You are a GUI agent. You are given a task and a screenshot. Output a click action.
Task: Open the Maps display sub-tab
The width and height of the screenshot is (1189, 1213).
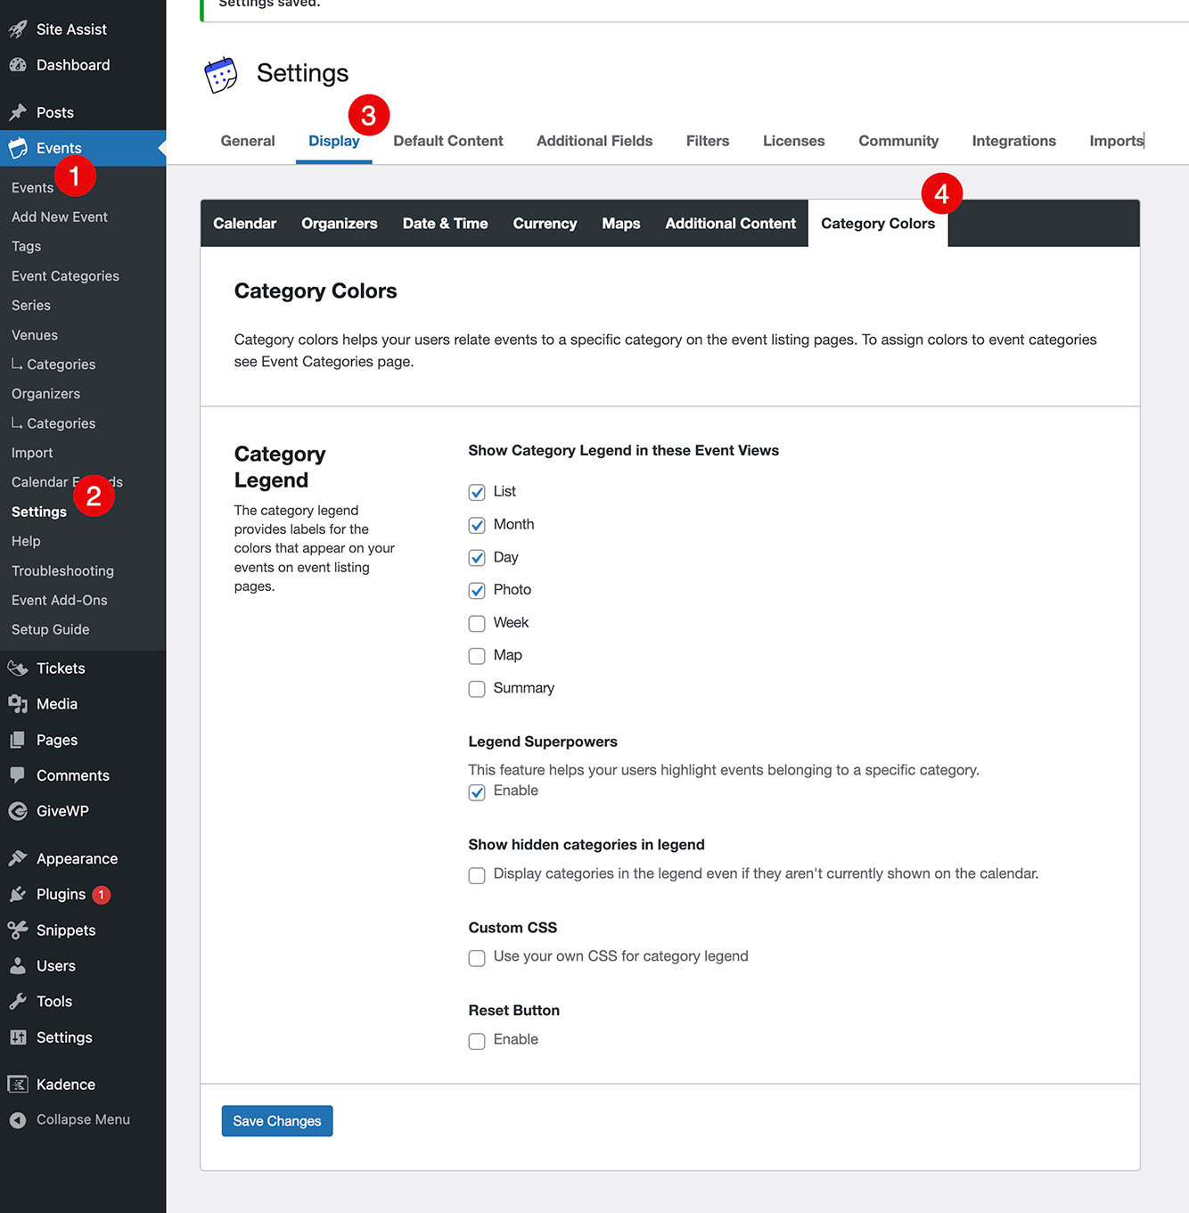(x=620, y=224)
